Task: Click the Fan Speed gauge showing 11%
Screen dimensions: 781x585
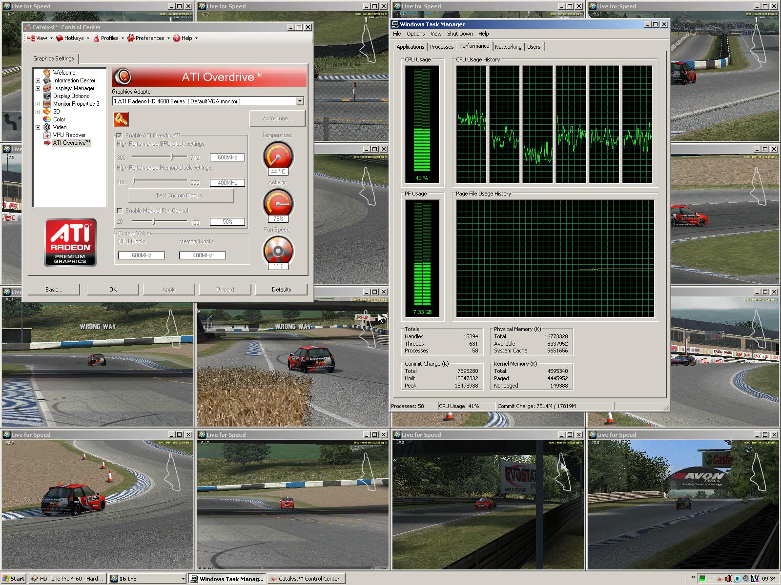Action: coord(278,251)
